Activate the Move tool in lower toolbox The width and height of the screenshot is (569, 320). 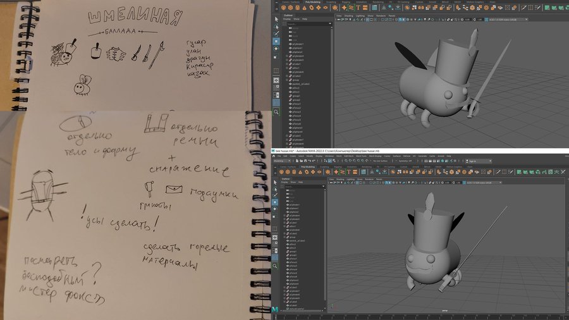[x=275, y=202]
